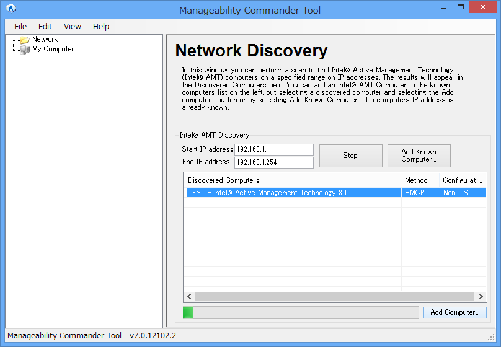The height and width of the screenshot is (347, 501).
Task: Click the list's left scroll arrow
Action: click(x=189, y=296)
